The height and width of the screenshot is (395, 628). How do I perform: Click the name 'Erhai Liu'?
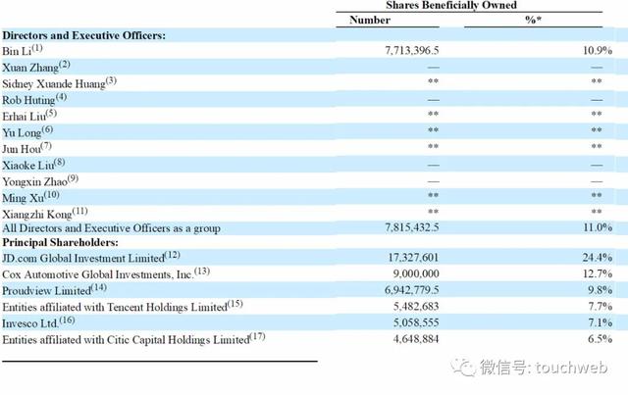pyautogui.click(x=24, y=117)
